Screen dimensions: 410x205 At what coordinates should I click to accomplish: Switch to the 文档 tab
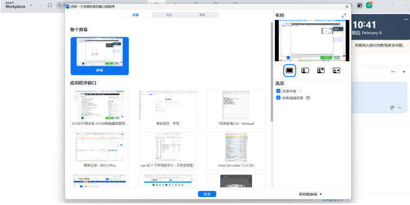point(169,15)
